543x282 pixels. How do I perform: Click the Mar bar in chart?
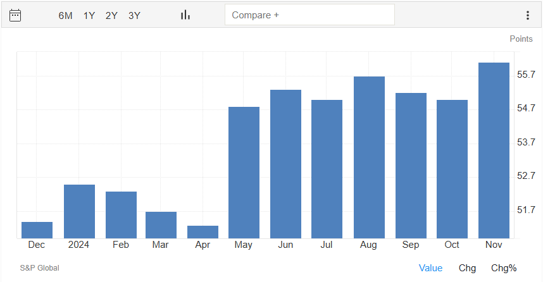(x=161, y=225)
